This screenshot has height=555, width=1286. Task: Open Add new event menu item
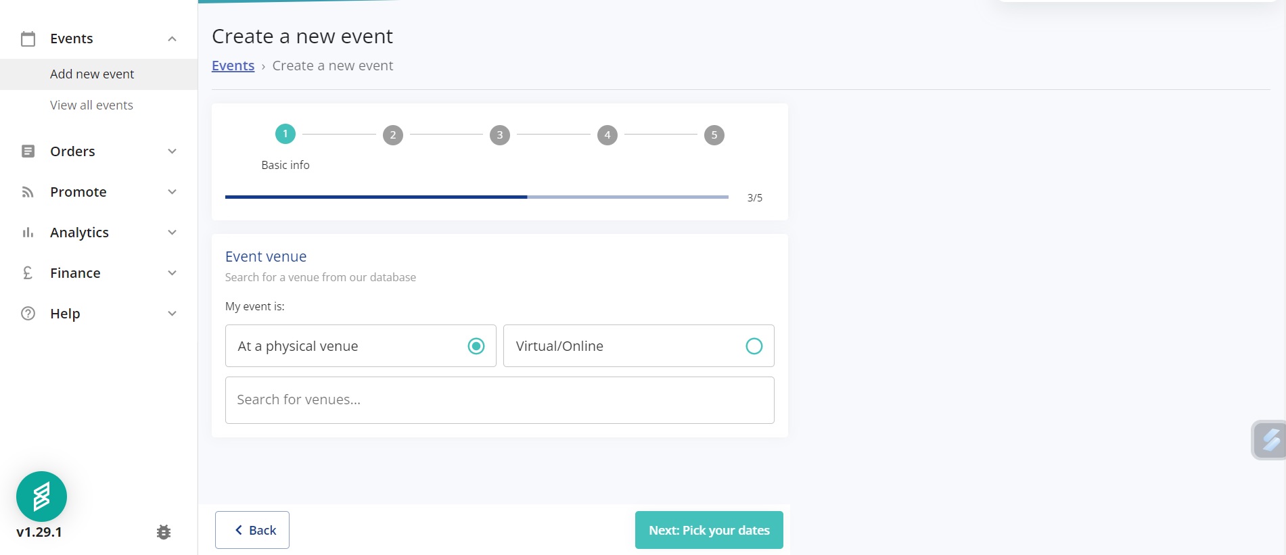tap(99, 74)
